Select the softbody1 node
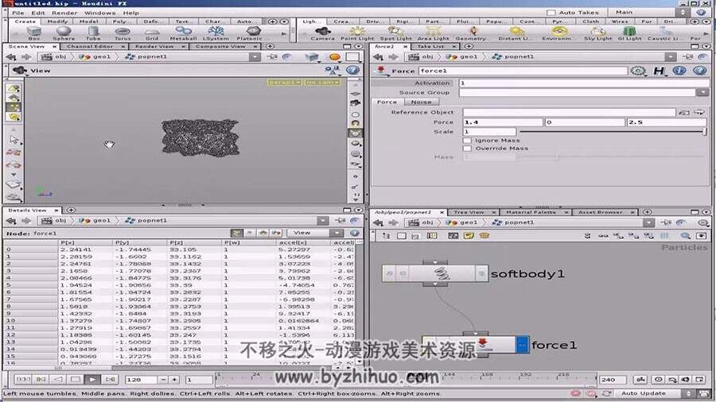The width and height of the screenshot is (716, 402). tap(434, 273)
